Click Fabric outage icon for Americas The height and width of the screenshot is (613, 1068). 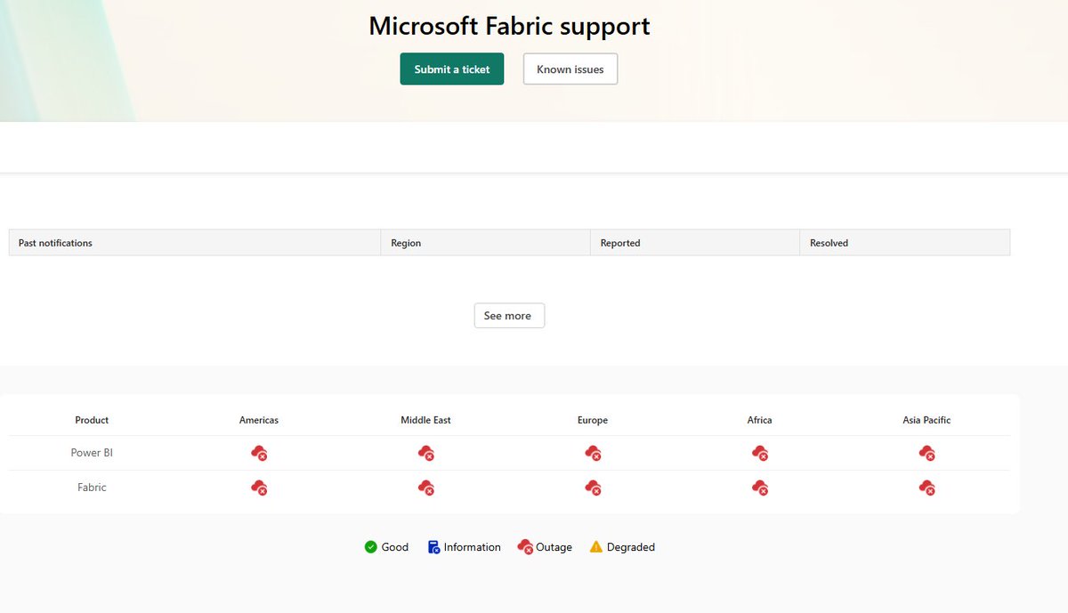(259, 488)
